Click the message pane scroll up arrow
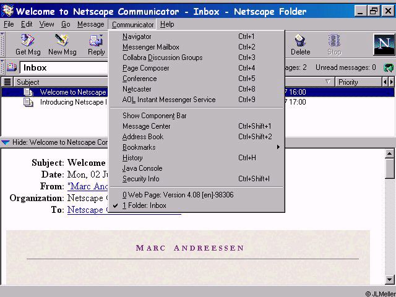Viewport: 396px width, 297px height. pos(390,153)
